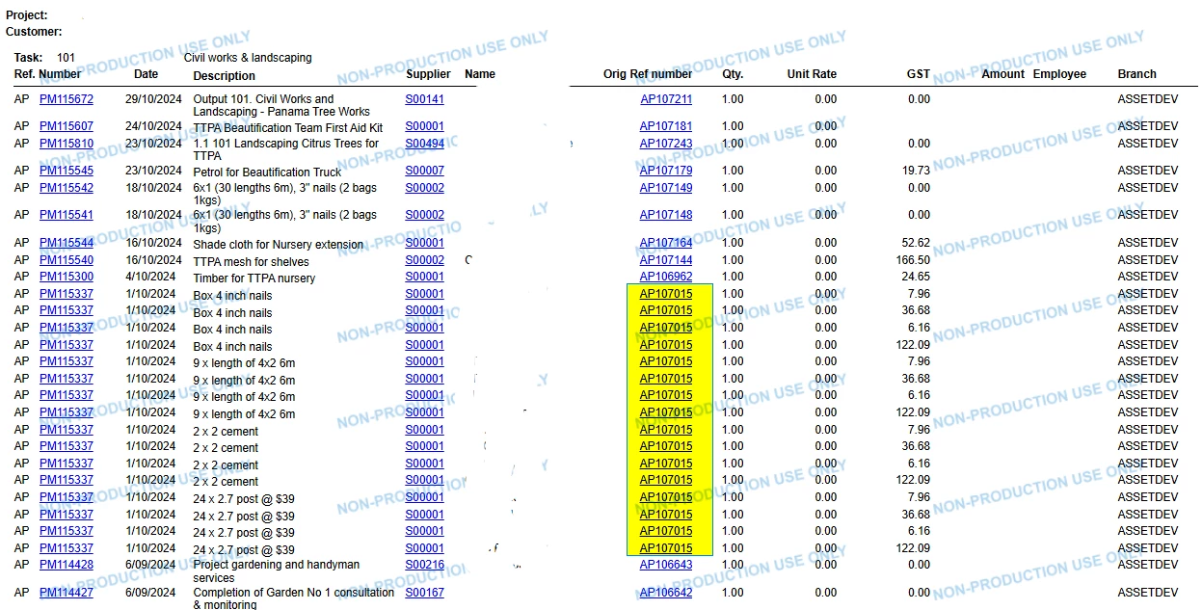Viewport: 1202px width, 610px height.
Task: Select the date 4/10/2024
Action: 153,277
